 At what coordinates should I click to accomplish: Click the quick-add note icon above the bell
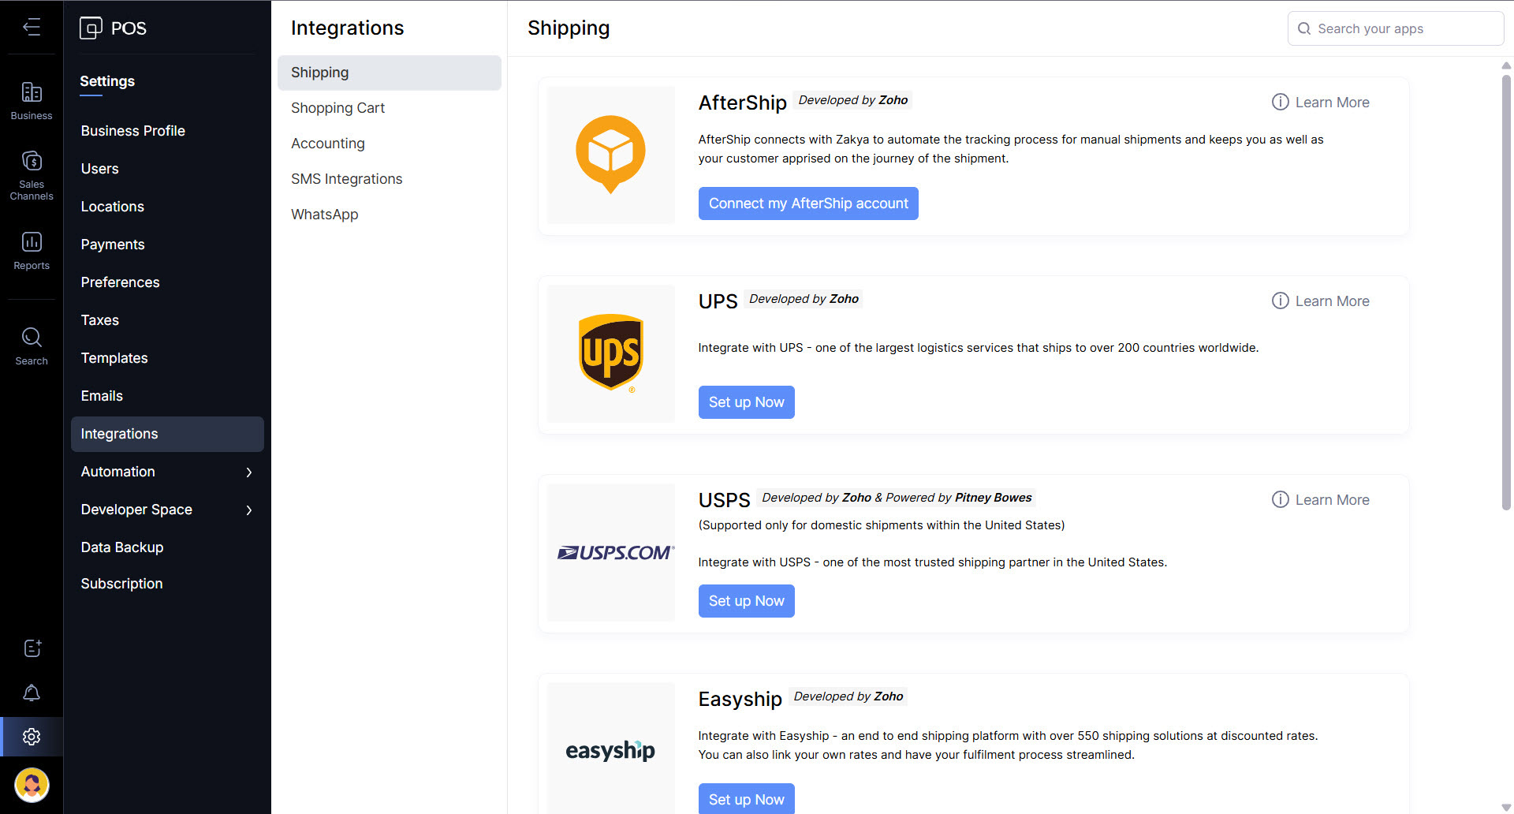coord(32,648)
